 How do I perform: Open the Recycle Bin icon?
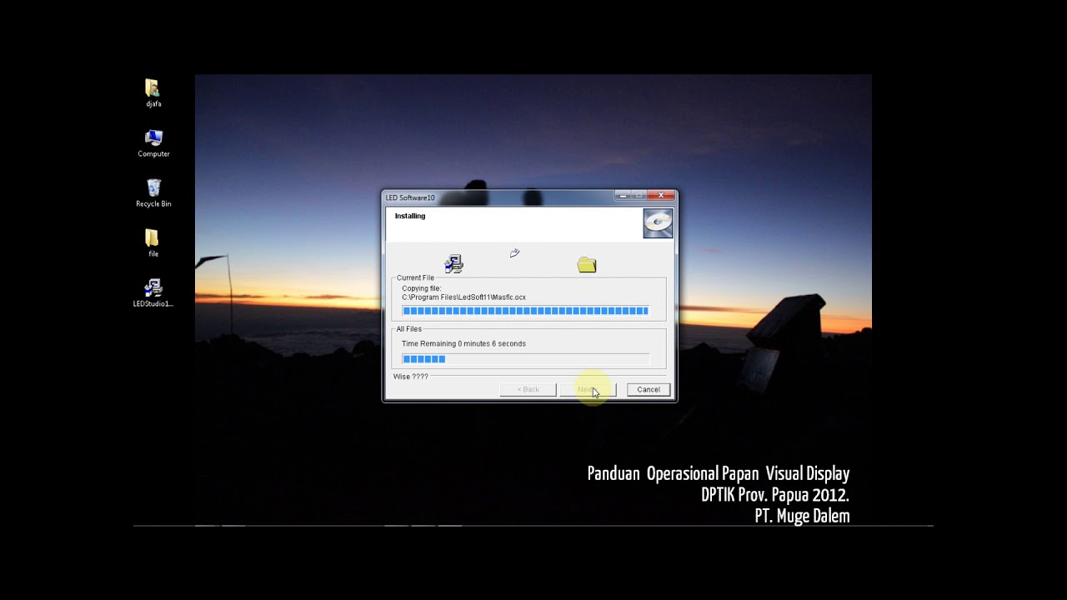153,193
